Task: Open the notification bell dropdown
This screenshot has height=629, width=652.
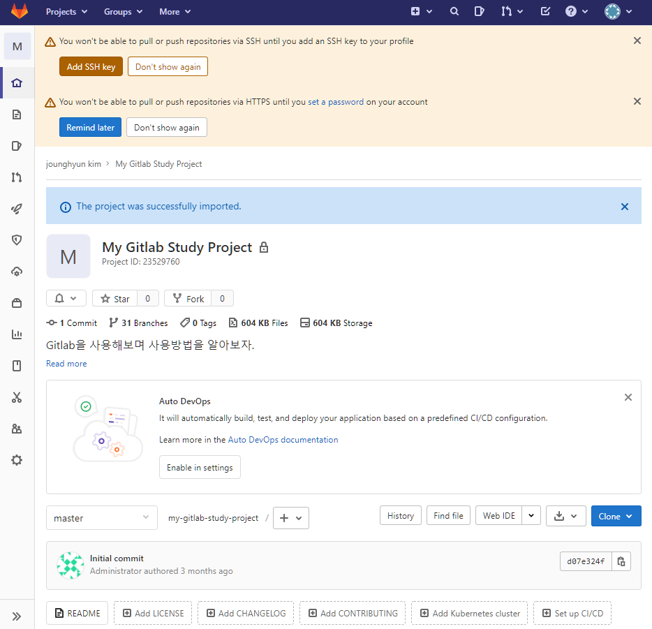Action: [x=66, y=299]
